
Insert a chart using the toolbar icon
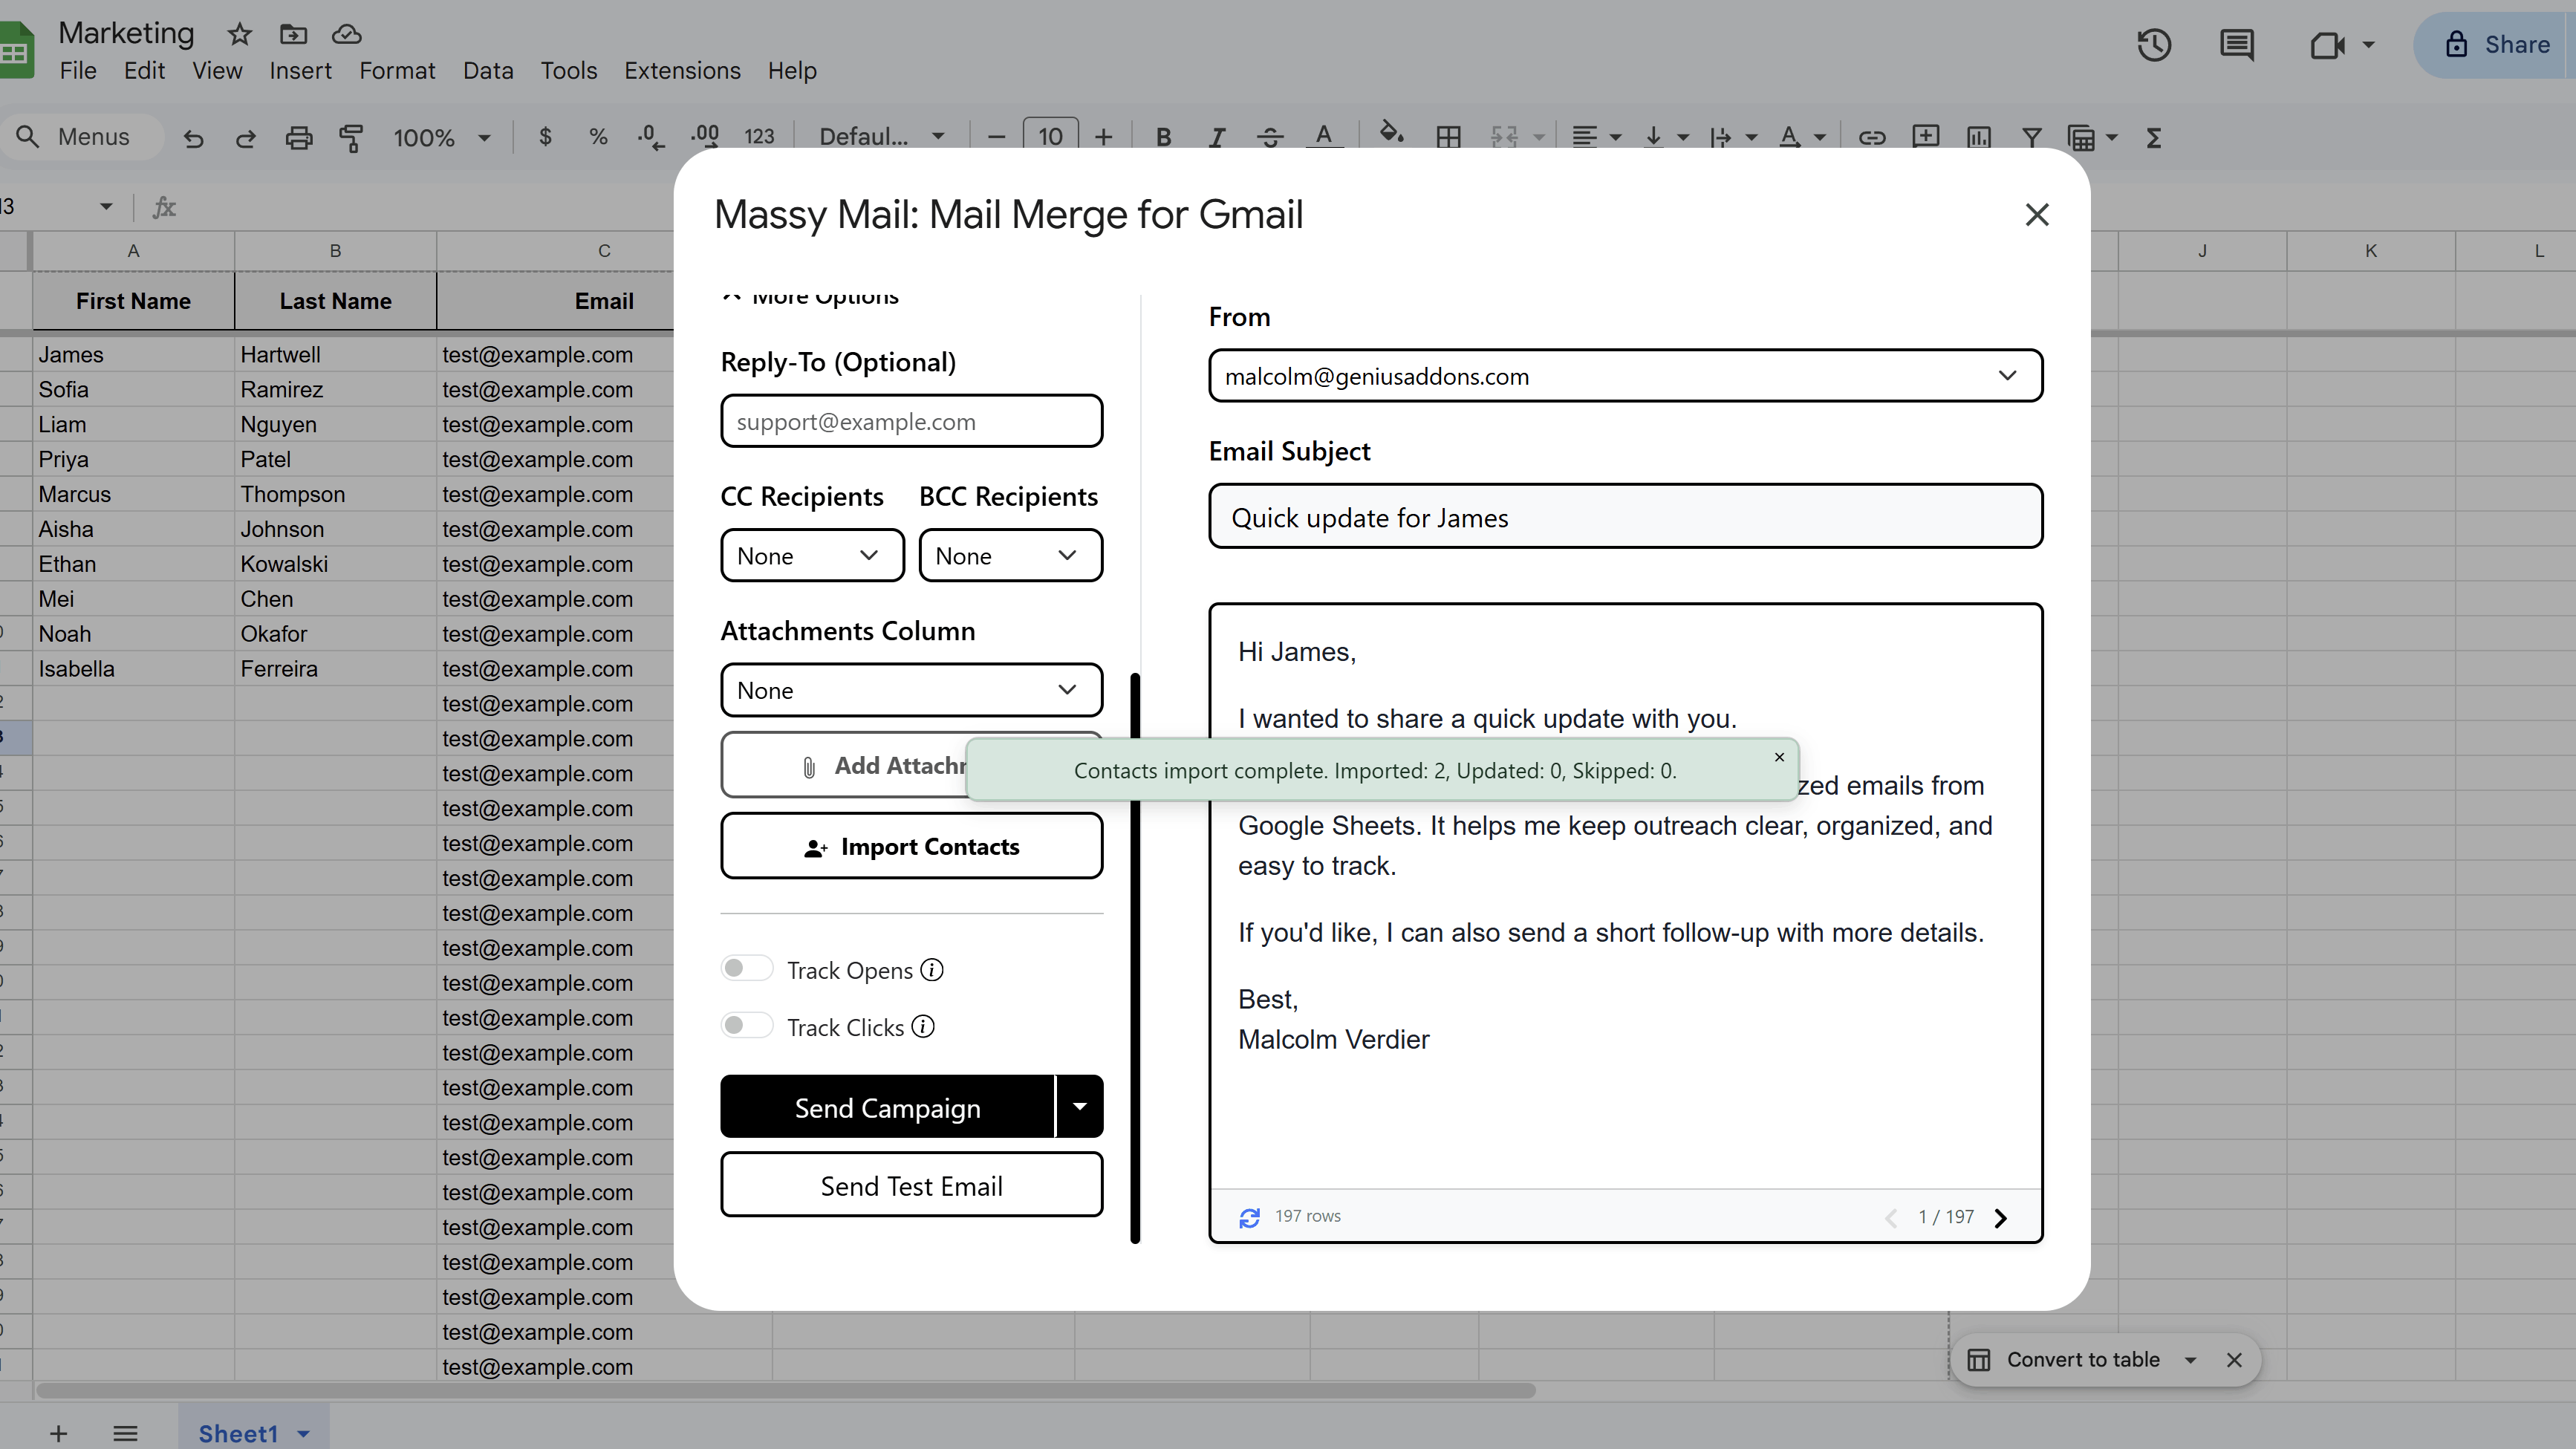(1978, 137)
